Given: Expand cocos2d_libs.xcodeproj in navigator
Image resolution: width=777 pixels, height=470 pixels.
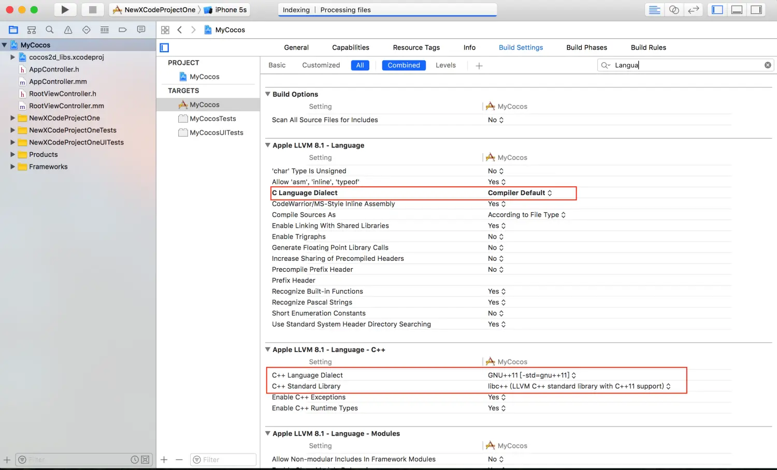Looking at the screenshot, I should 13,57.
